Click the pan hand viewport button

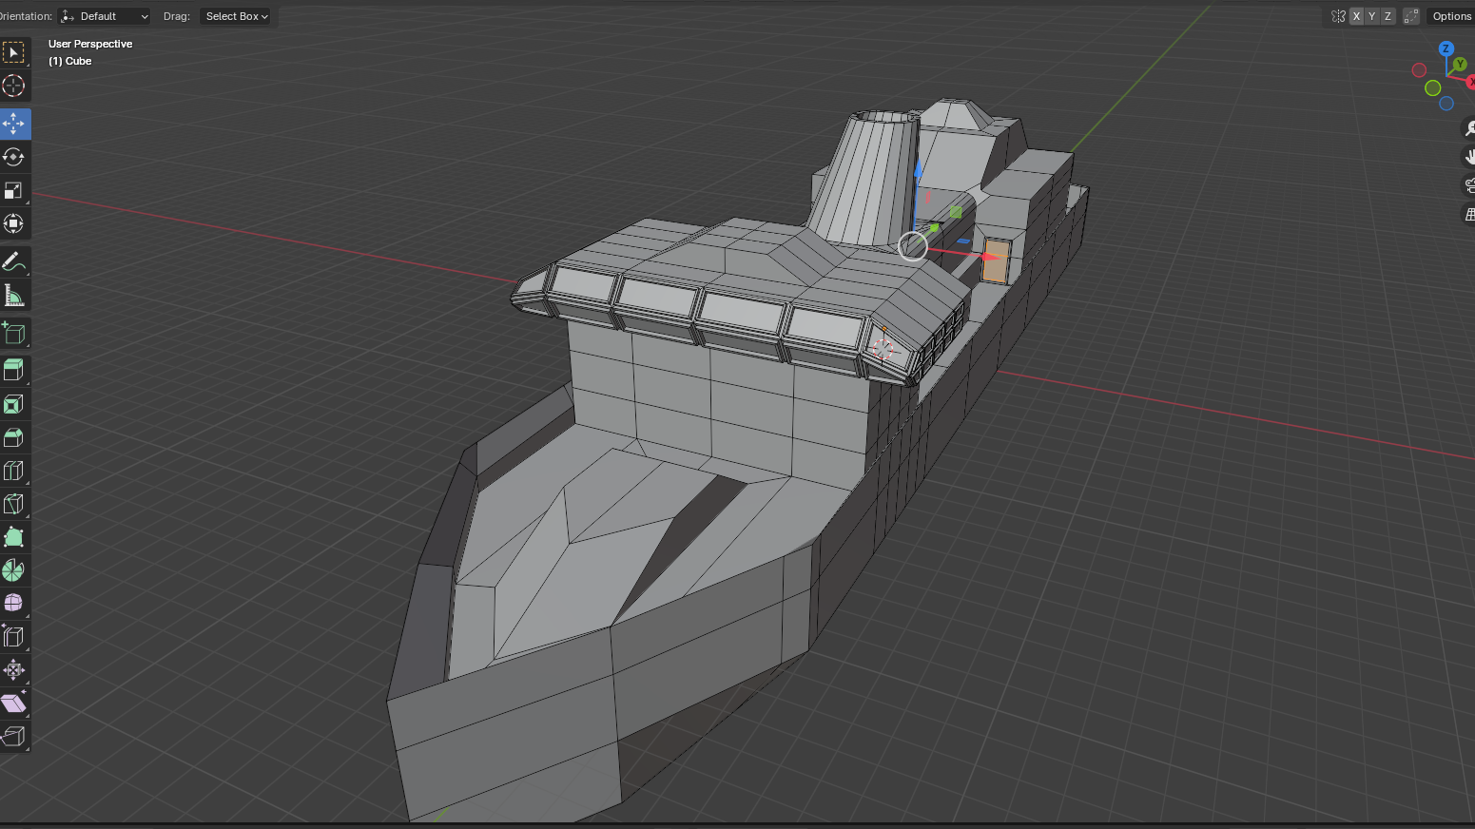[1469, 157]
